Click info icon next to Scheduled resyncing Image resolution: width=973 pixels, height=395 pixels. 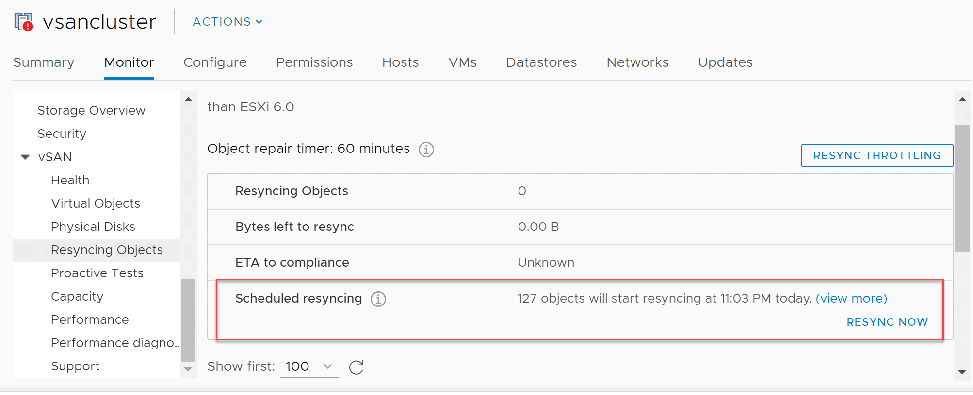click(378, 299)
